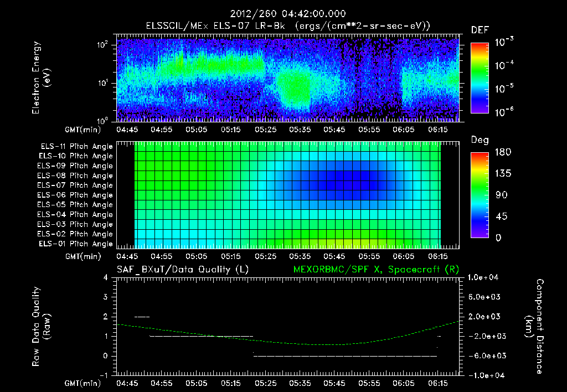Click the ELS-11 Pitch Angle row label

76,147
